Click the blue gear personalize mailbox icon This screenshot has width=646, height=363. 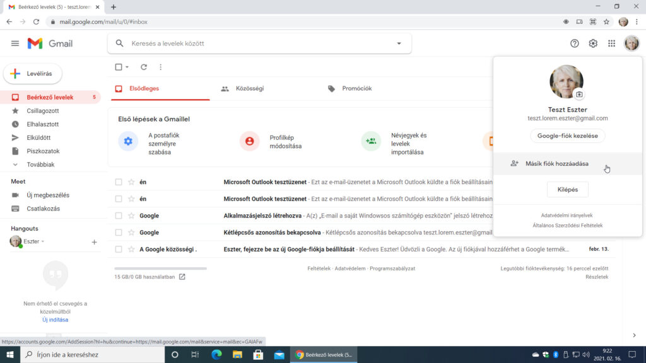point(128,141)
